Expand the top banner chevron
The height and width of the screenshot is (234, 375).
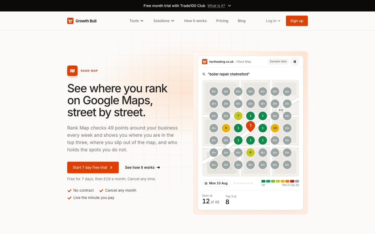click(x=229, y=6)
